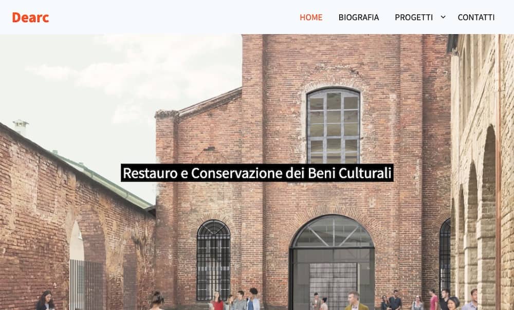Click the arched gate in the left wall
The height and width of the screenshot is (310, 514).
coord(78,265)
